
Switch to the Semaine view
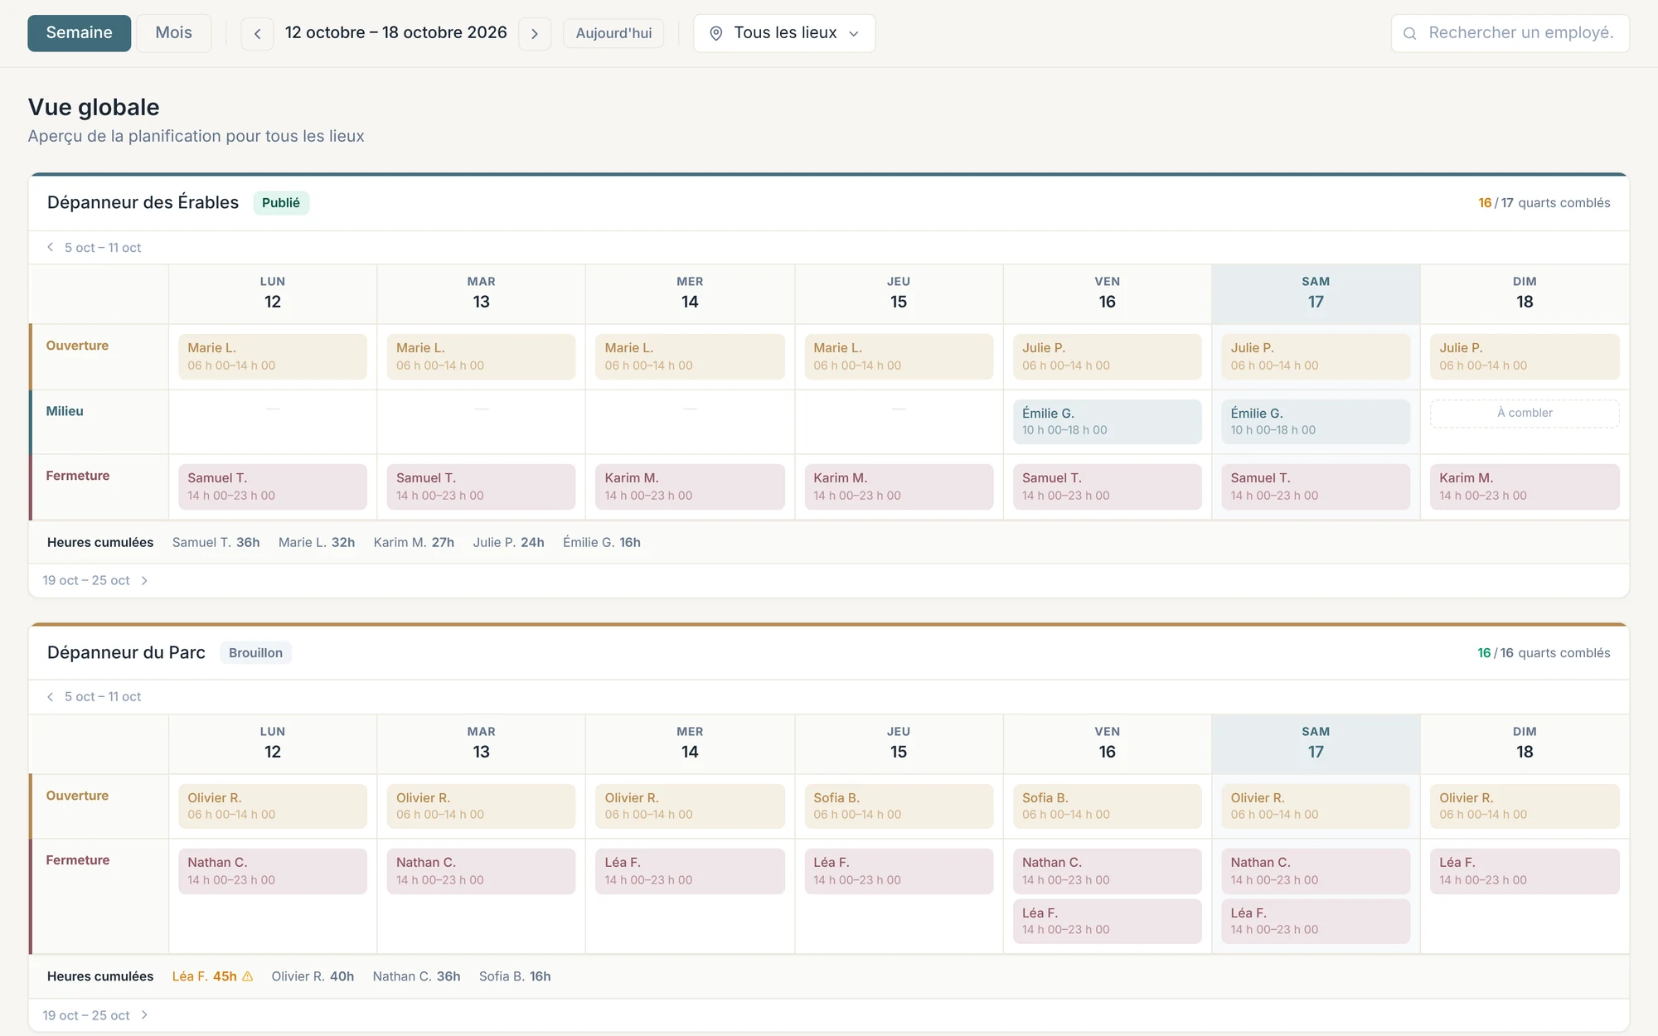[x=79, y=33]
